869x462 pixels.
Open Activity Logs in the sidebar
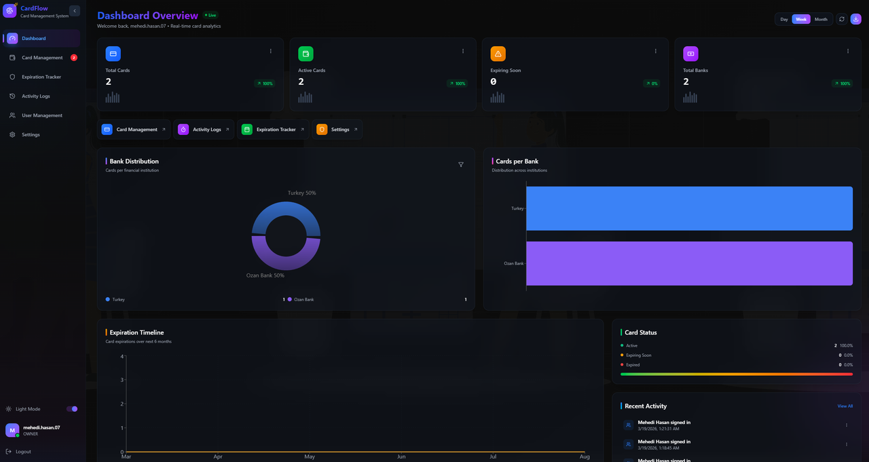[x=43, y=96]
